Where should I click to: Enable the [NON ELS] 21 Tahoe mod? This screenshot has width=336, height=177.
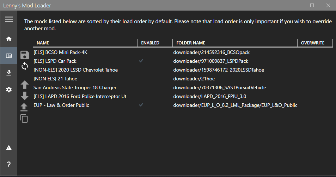[x=141, y=79]
